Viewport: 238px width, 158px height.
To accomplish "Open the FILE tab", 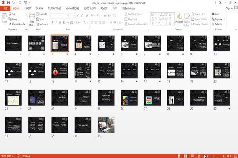I will [5, 8].
